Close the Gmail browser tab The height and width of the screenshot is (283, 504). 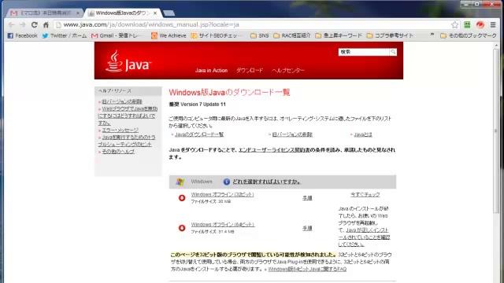pyautogui.click(x=78, y=13)
